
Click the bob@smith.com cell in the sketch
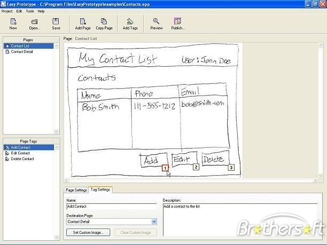(203, 104)
